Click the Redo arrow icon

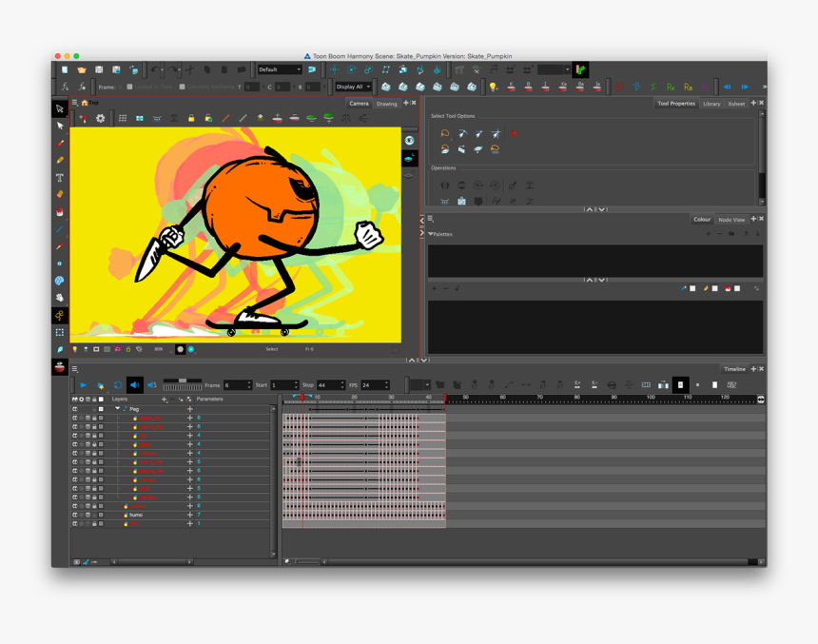click(172, 70)
